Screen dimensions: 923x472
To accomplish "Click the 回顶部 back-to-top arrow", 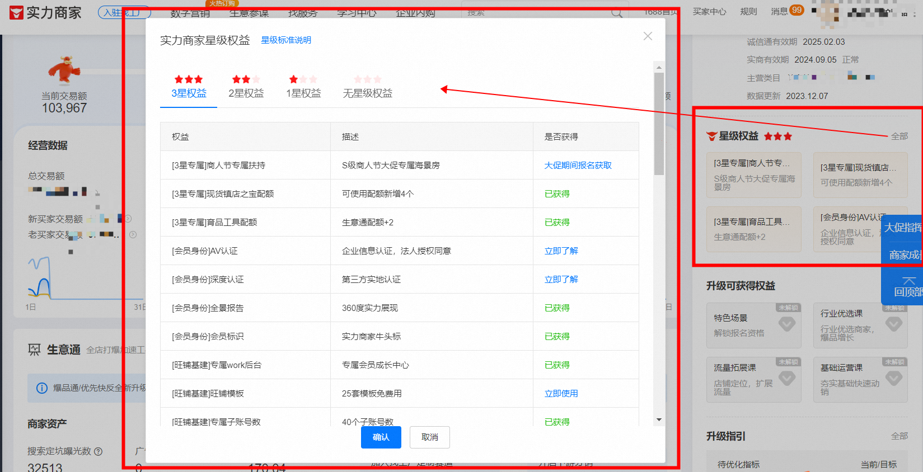I will (x=908, y=281).
